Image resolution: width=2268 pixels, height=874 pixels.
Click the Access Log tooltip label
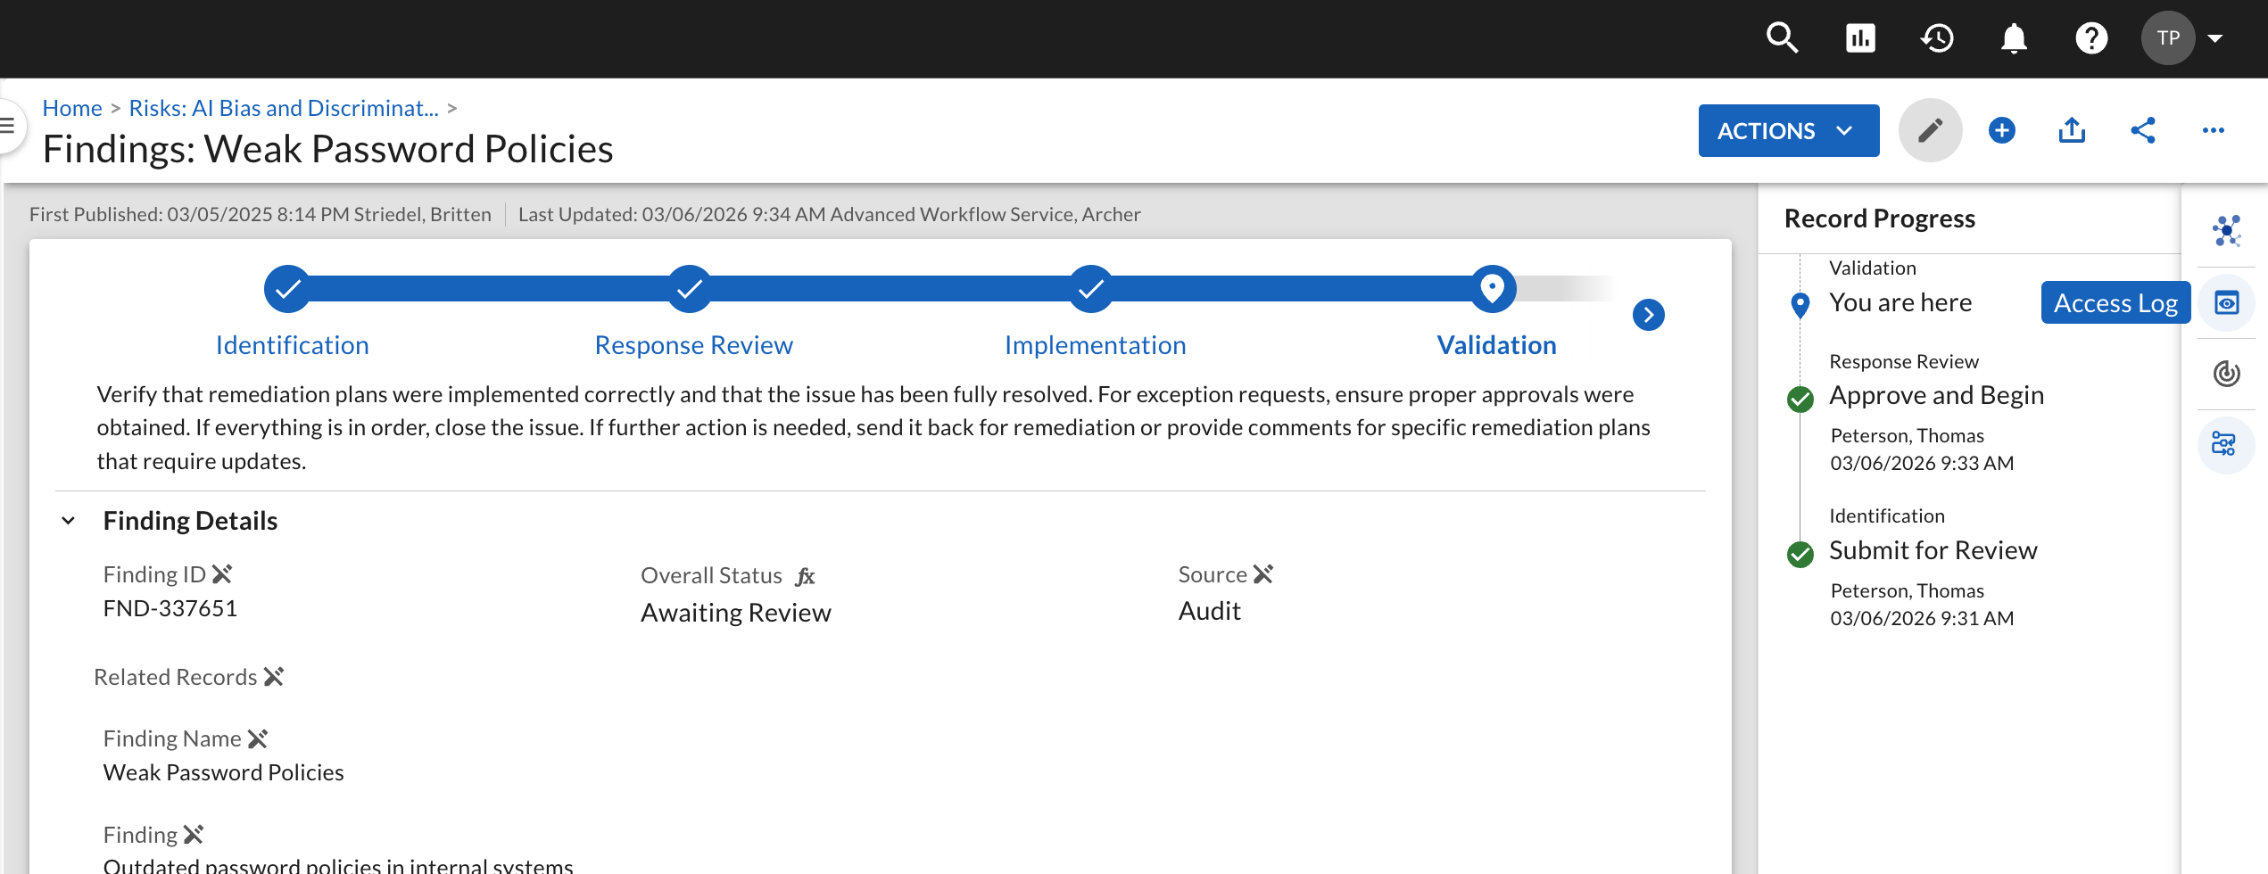[2115, 303]
